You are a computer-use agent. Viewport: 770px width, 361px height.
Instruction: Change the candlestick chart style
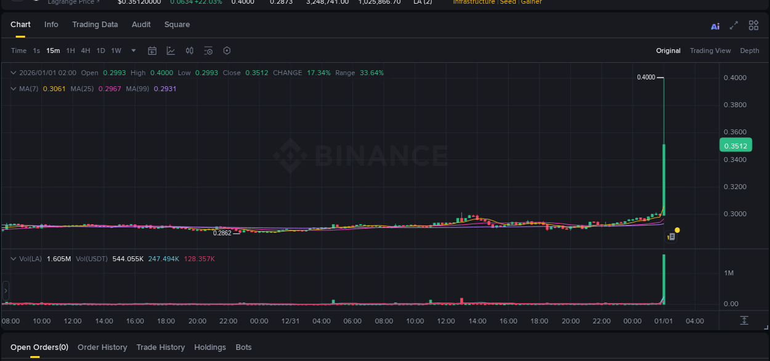click(190, 51)
